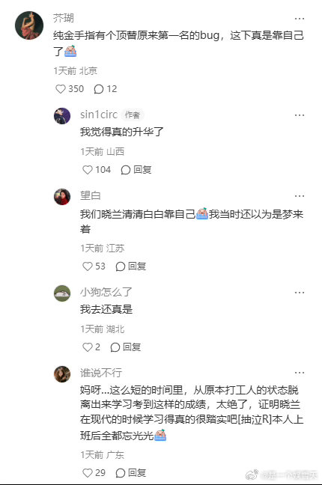Screen dimensions: 322x485
Task: Open more options for 芥瑚's comment
Action: (300, 19)
